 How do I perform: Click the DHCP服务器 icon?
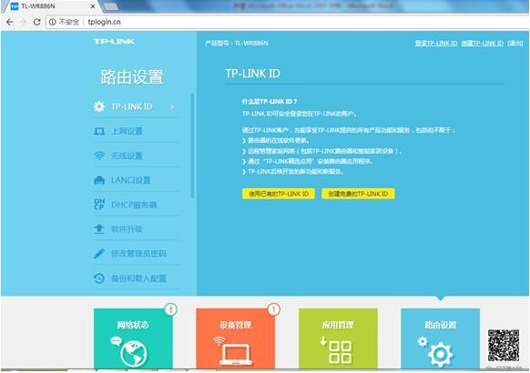click(99, 204)
